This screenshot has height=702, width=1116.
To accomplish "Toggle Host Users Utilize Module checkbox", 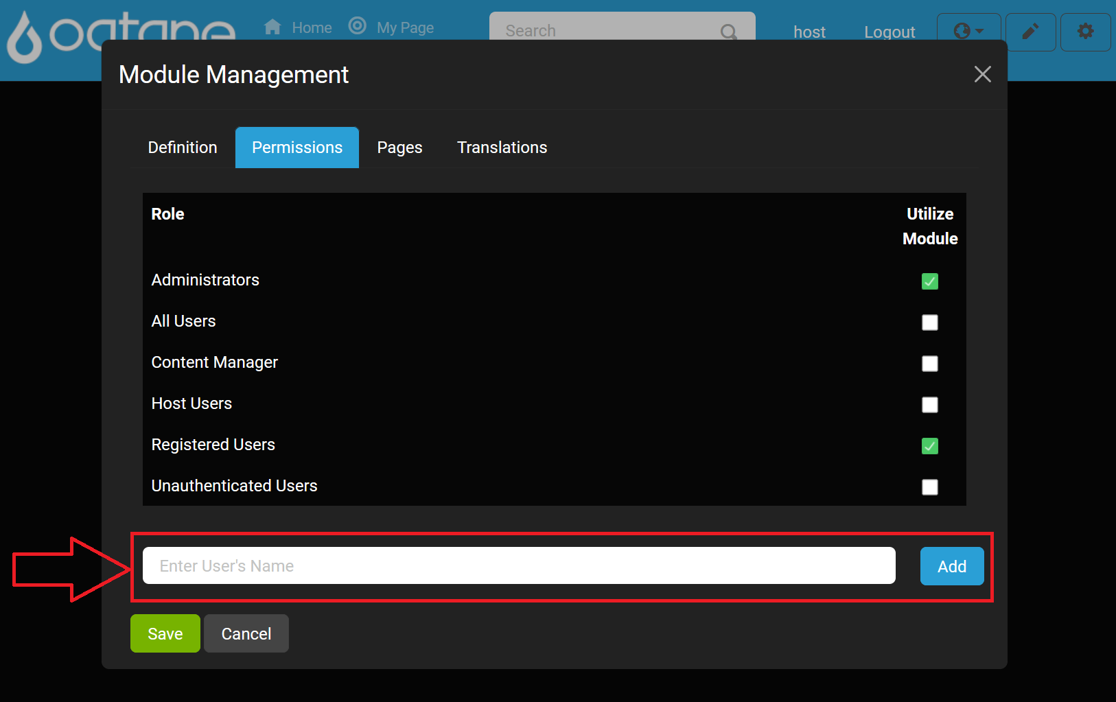I will tap(929, 405).
